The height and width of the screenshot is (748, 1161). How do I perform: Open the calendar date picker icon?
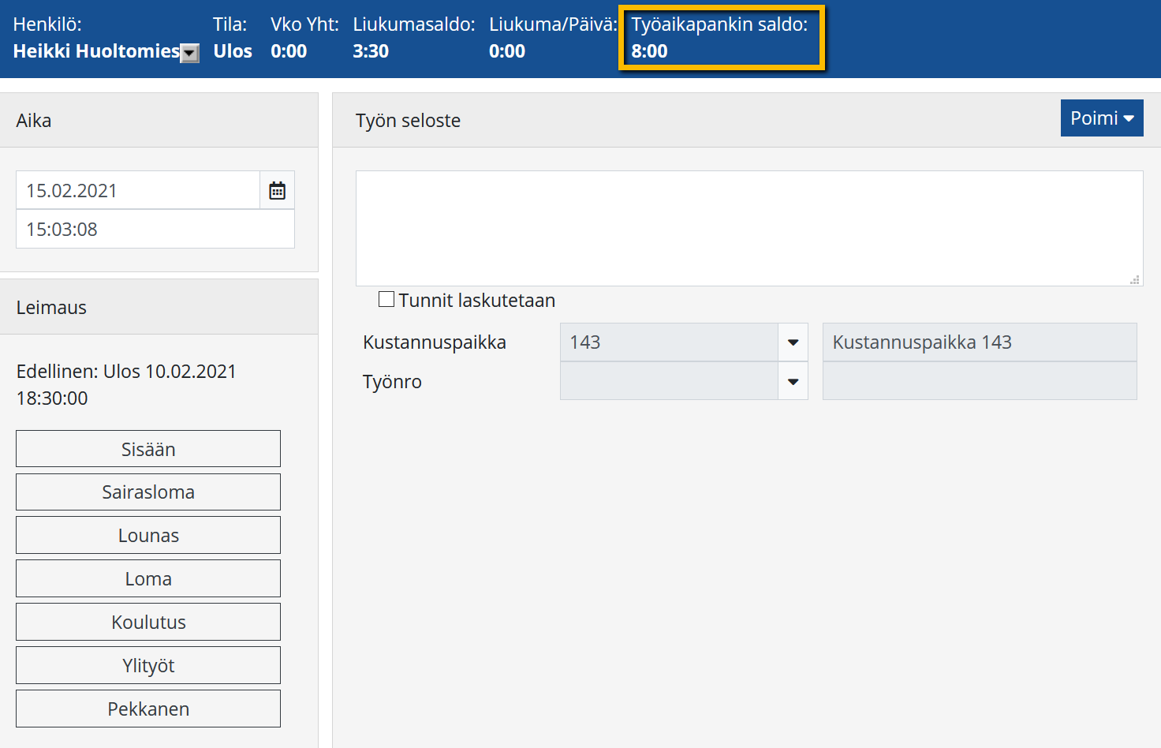[x=277, y=190]
